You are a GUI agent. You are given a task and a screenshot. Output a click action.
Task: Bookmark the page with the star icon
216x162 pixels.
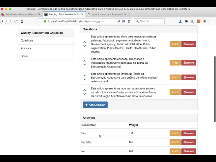129,21
